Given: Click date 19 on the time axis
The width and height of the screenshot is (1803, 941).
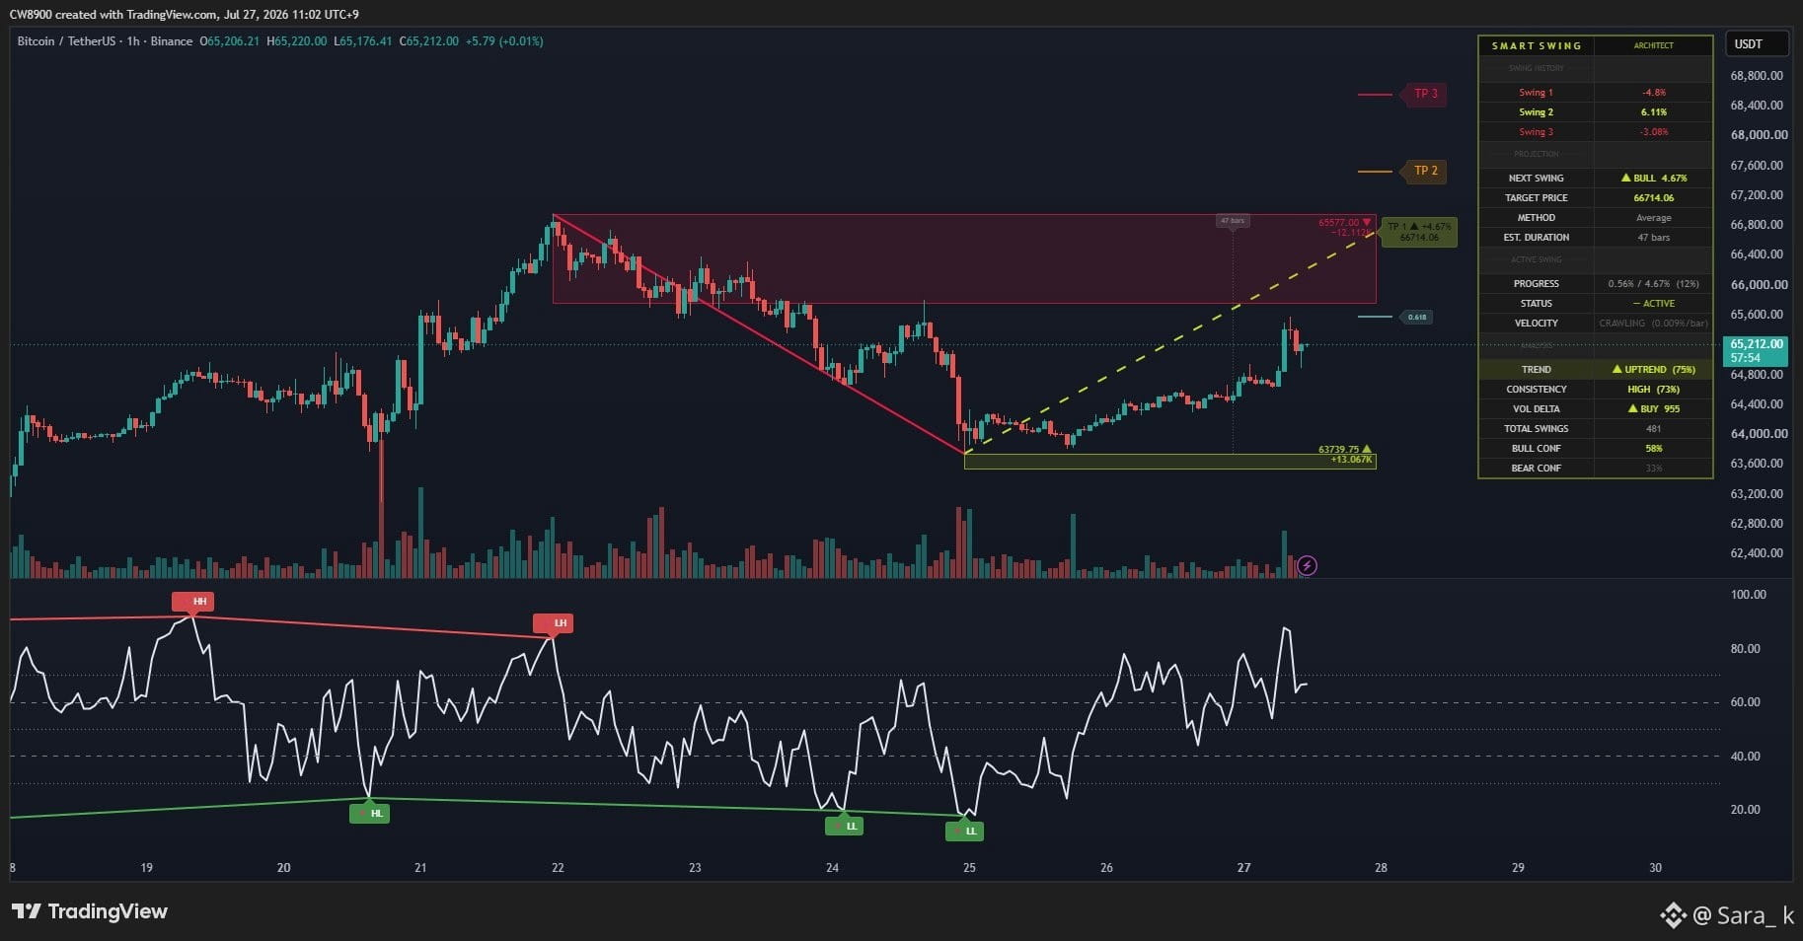Looking at the screenshot, I should point(146,868).
